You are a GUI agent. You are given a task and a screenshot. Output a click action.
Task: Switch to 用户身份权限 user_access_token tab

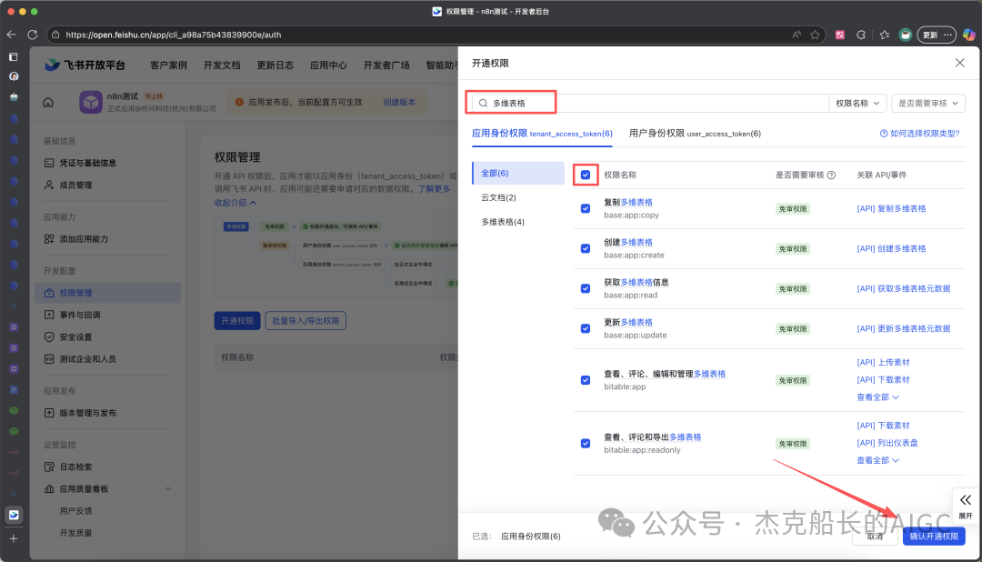click(695, 134)
